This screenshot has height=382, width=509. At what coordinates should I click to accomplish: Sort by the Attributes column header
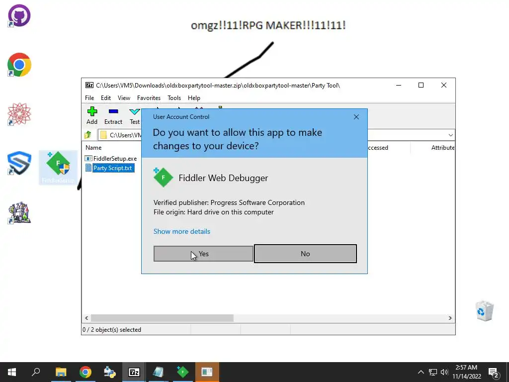(443, 147)
